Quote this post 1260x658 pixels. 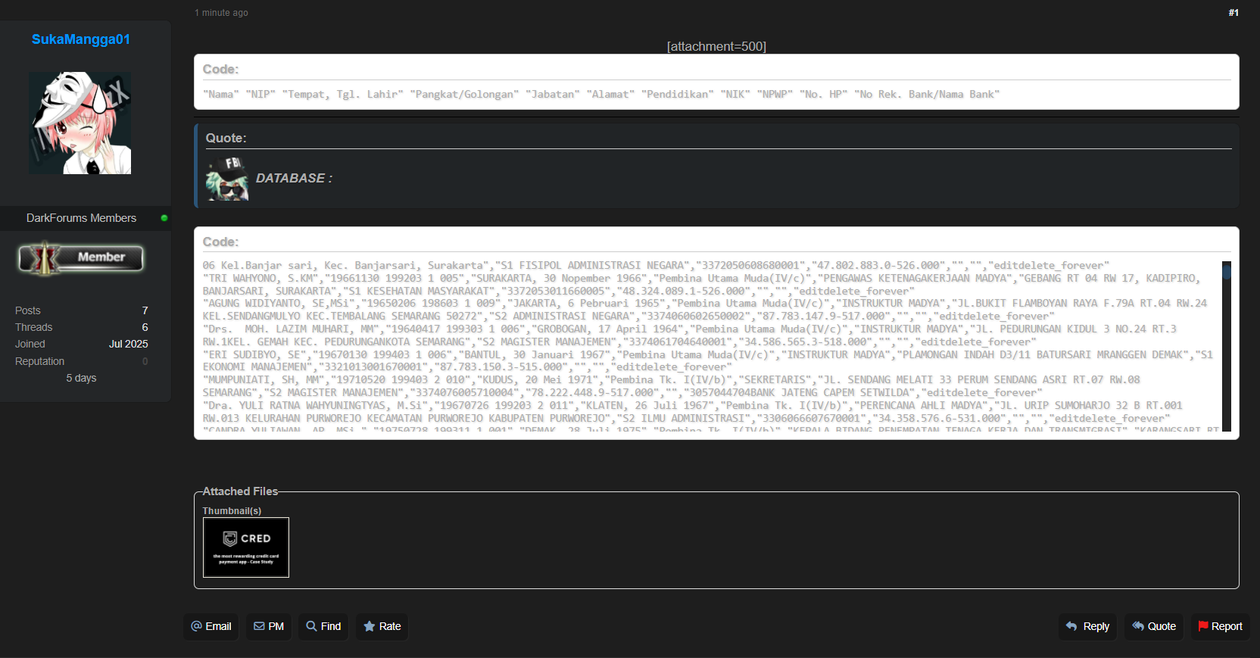click(x=1154, y=626)
